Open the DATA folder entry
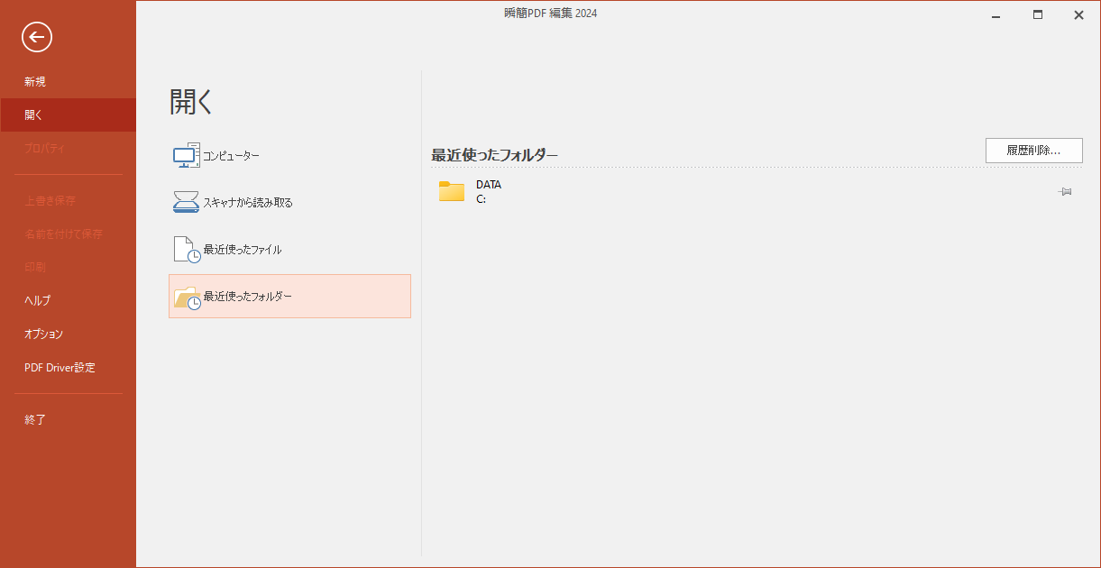 click(756, 191)
